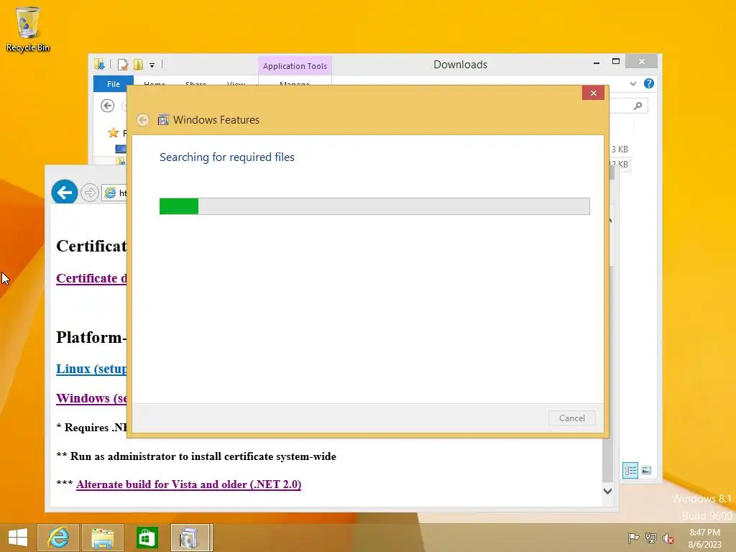The image size is (736, 552).
Task: Open the Recycle Bin on desktop
Action: (x=28, y=29)
